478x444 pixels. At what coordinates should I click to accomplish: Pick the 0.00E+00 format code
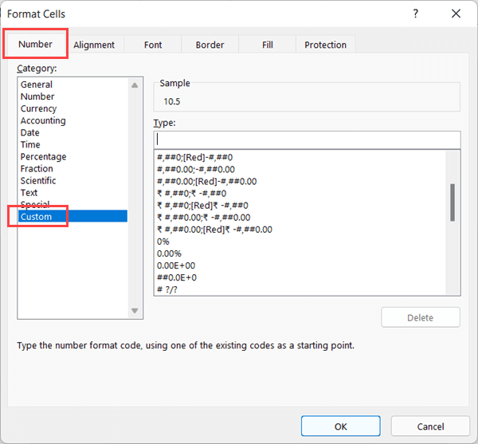pos(175,265)
